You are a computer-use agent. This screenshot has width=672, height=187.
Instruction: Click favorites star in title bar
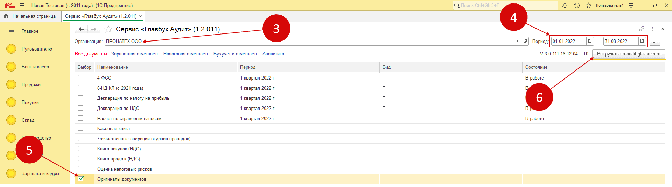coord(589,5)
